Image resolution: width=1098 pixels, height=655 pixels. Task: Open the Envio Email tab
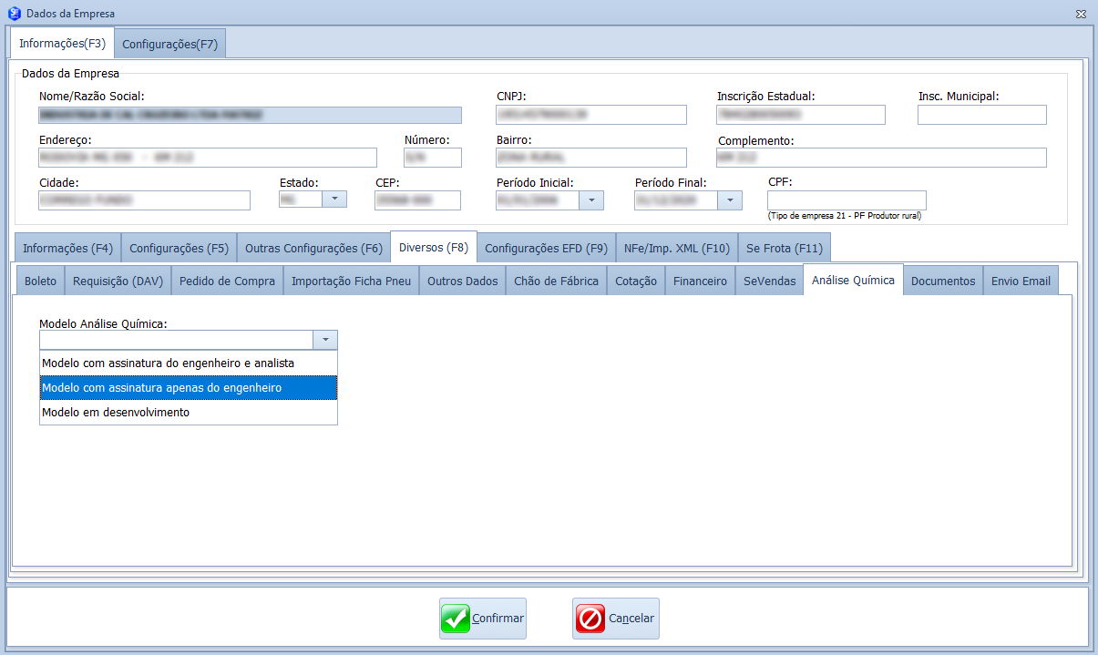1021,281
